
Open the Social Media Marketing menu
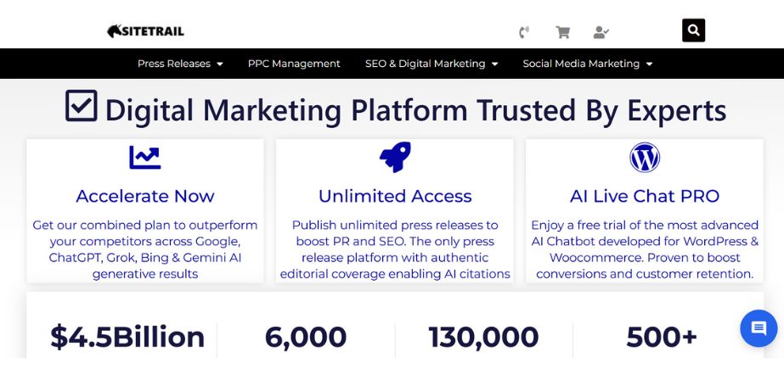pyautogui.click(x=581, y=64)
